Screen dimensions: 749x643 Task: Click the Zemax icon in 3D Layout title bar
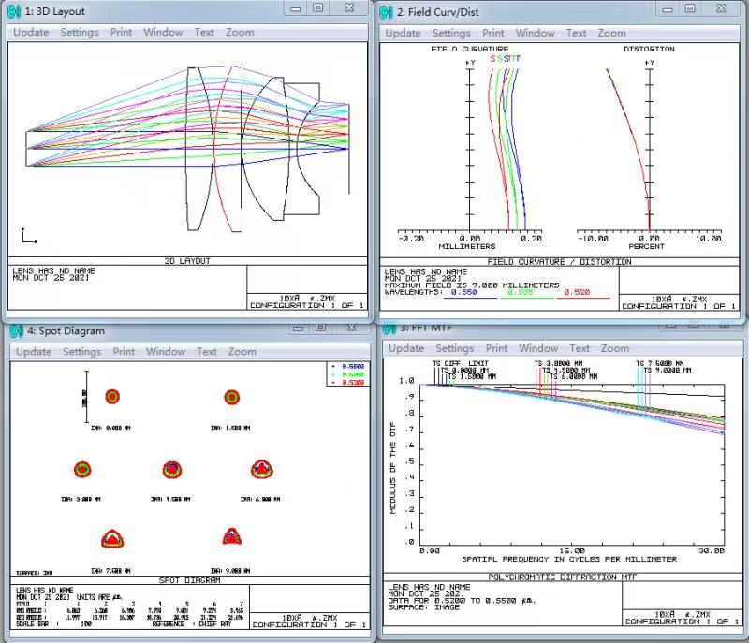pyautogui.click(x=14, y=11)
